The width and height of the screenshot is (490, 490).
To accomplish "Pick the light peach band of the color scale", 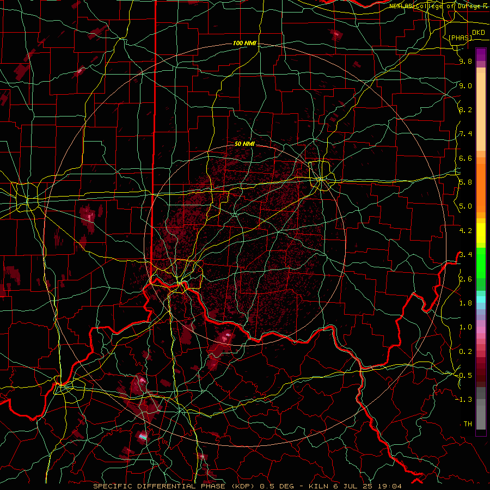I will (481, 113).
